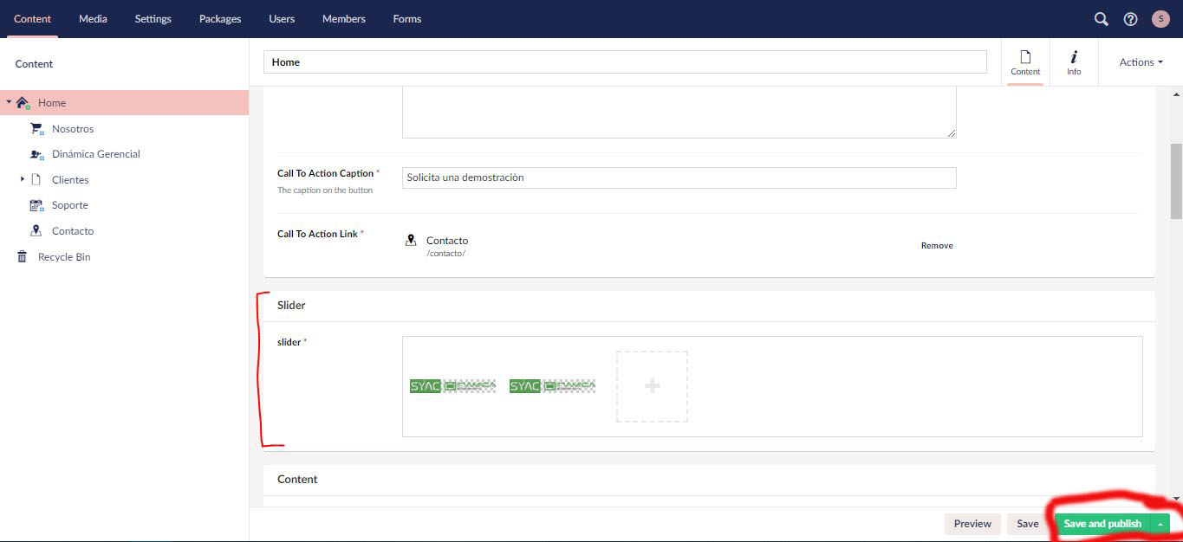This screenshot has height=542, width=1183.
Task: Edit the Call To Action Caption field
Action: pos(679,177)
